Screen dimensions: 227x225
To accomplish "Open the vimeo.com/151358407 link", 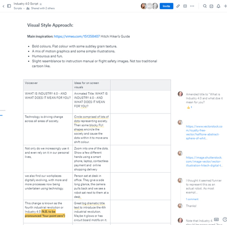I will tap(77, 36).
